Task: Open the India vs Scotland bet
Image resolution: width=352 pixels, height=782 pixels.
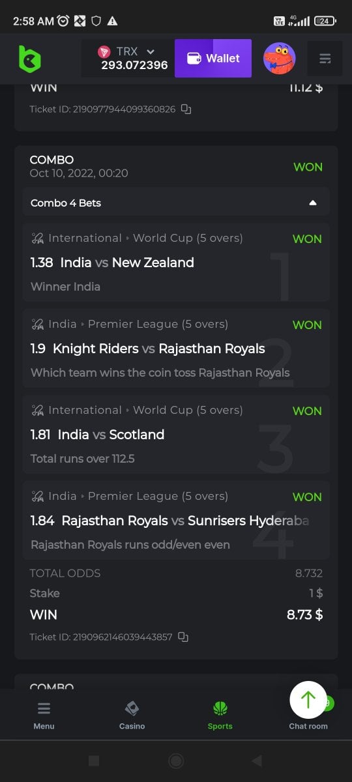Action: click(176, 435)
